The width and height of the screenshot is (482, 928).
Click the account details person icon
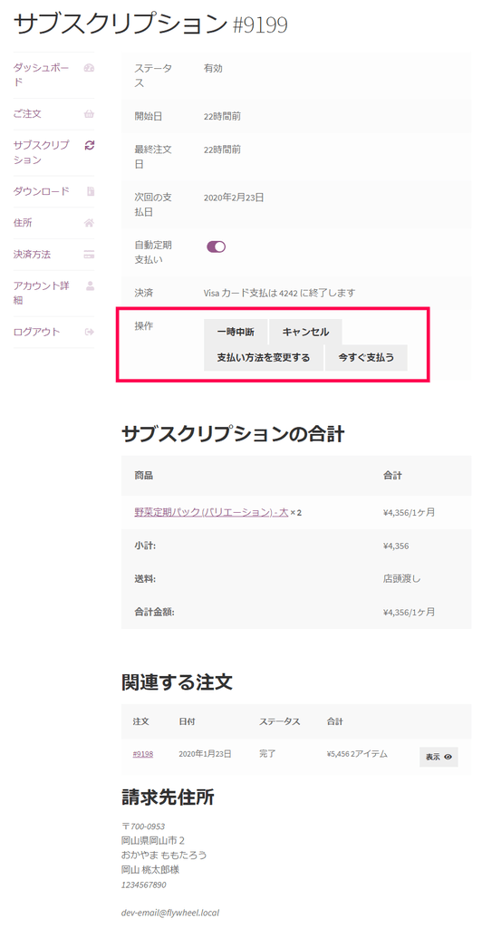[91, 285]
